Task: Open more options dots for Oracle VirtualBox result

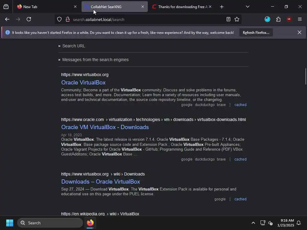Action: point(230,105)
